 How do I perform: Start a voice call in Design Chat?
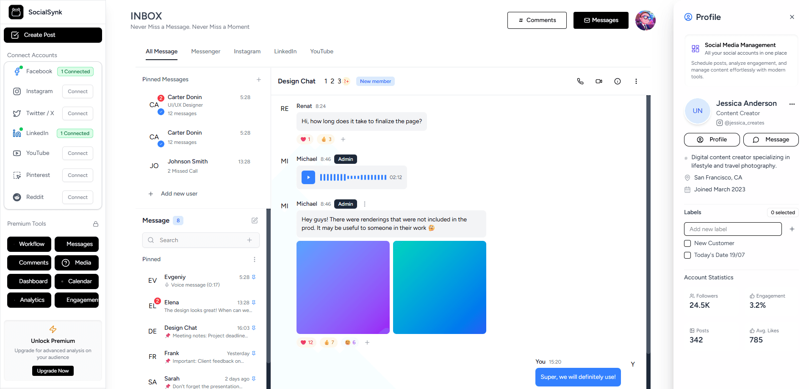(580, 81)
